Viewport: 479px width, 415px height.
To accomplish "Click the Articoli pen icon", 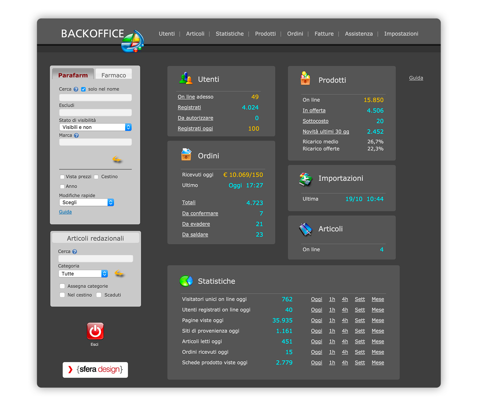I will [x=306, y=229].
